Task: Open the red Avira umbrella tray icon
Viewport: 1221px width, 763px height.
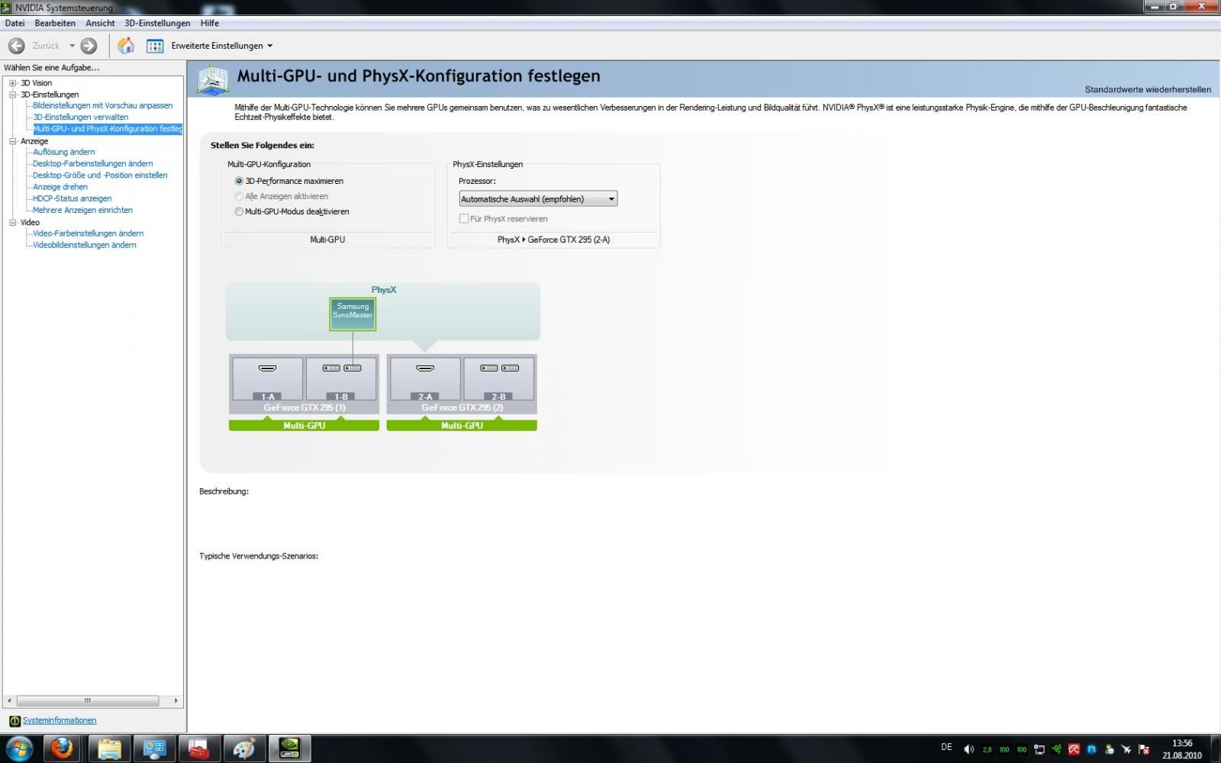Action: click(1074, 749)
